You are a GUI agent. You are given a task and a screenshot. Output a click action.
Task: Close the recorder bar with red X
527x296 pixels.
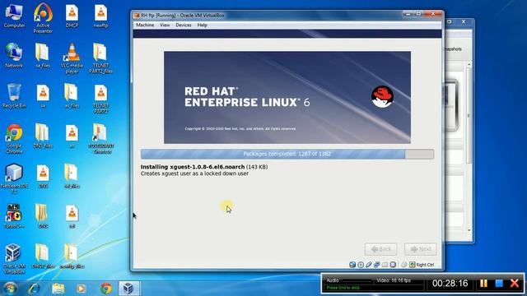[515, 283]
